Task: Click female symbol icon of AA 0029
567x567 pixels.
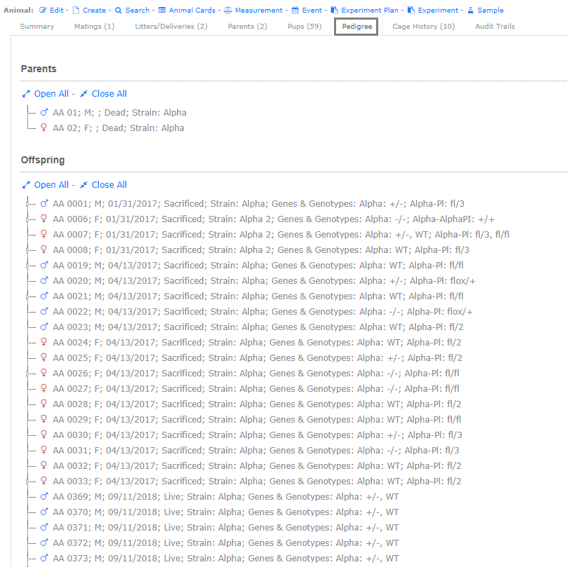Action: pyautogui.click(x=44, y=419)
